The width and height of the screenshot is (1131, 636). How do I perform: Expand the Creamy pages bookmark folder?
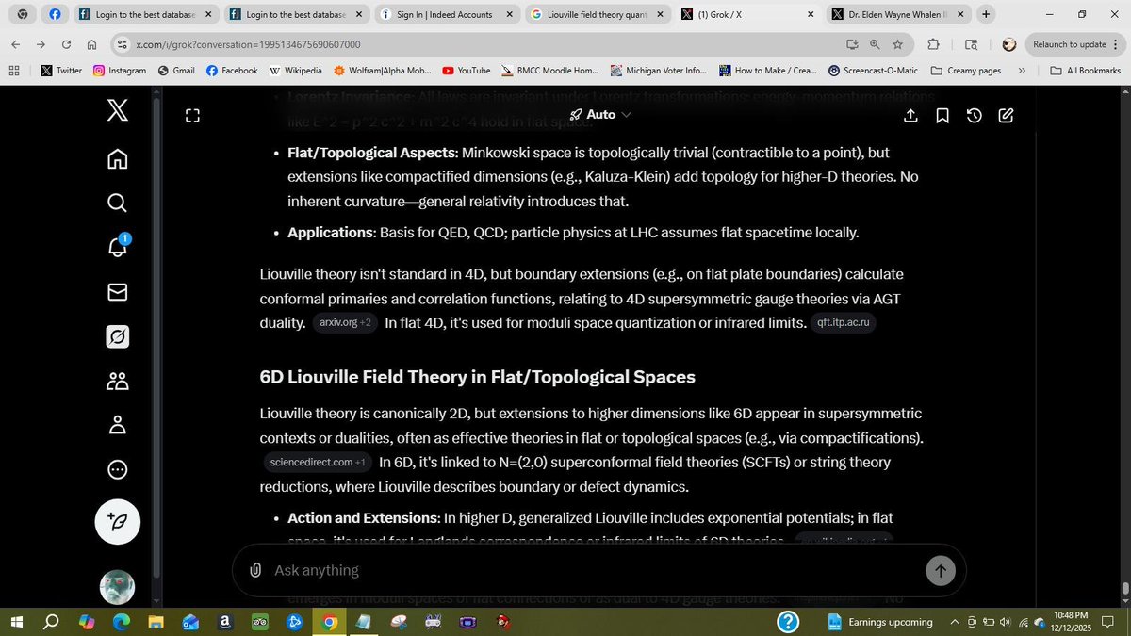[965, 71]
